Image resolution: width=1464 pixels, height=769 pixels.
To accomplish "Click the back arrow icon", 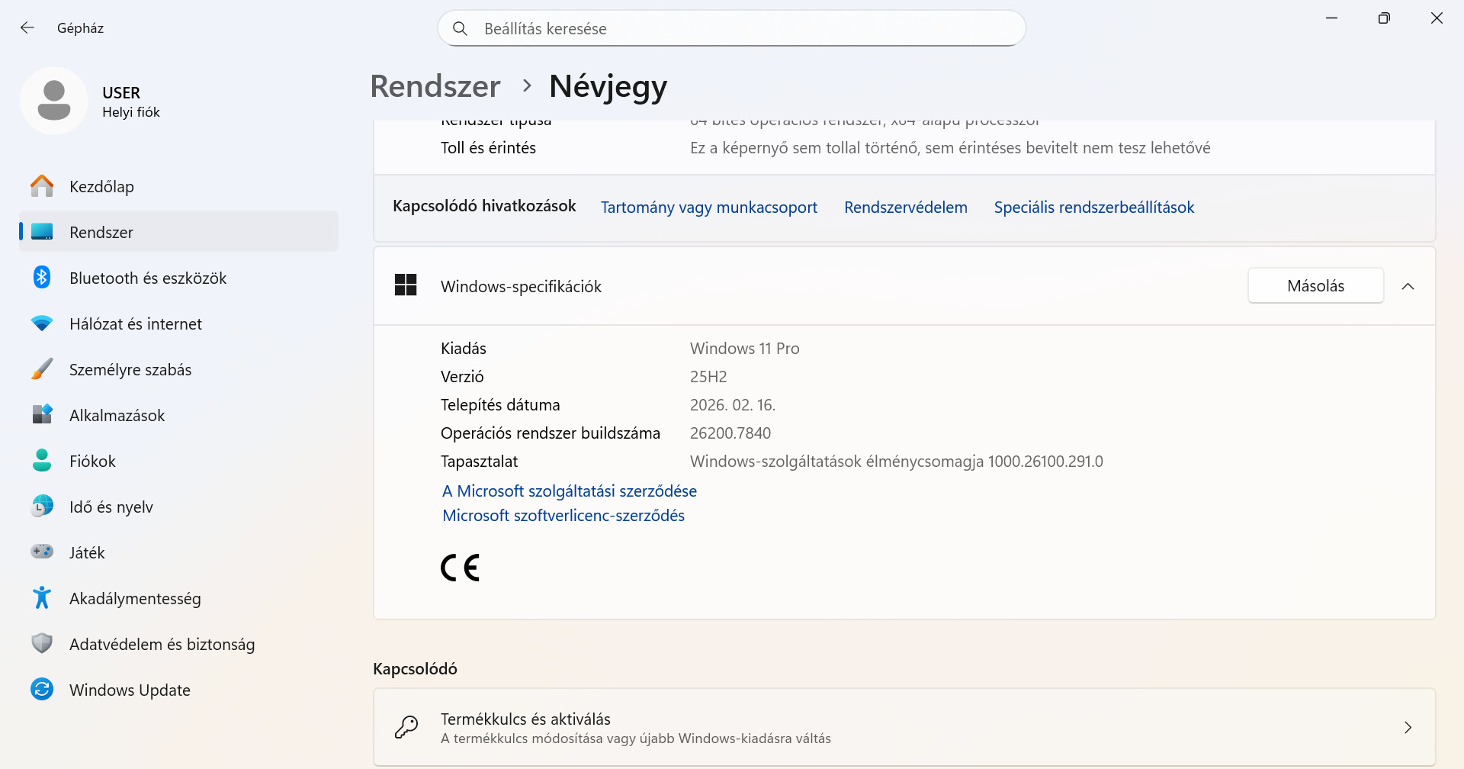I will [x=27, y=28].
